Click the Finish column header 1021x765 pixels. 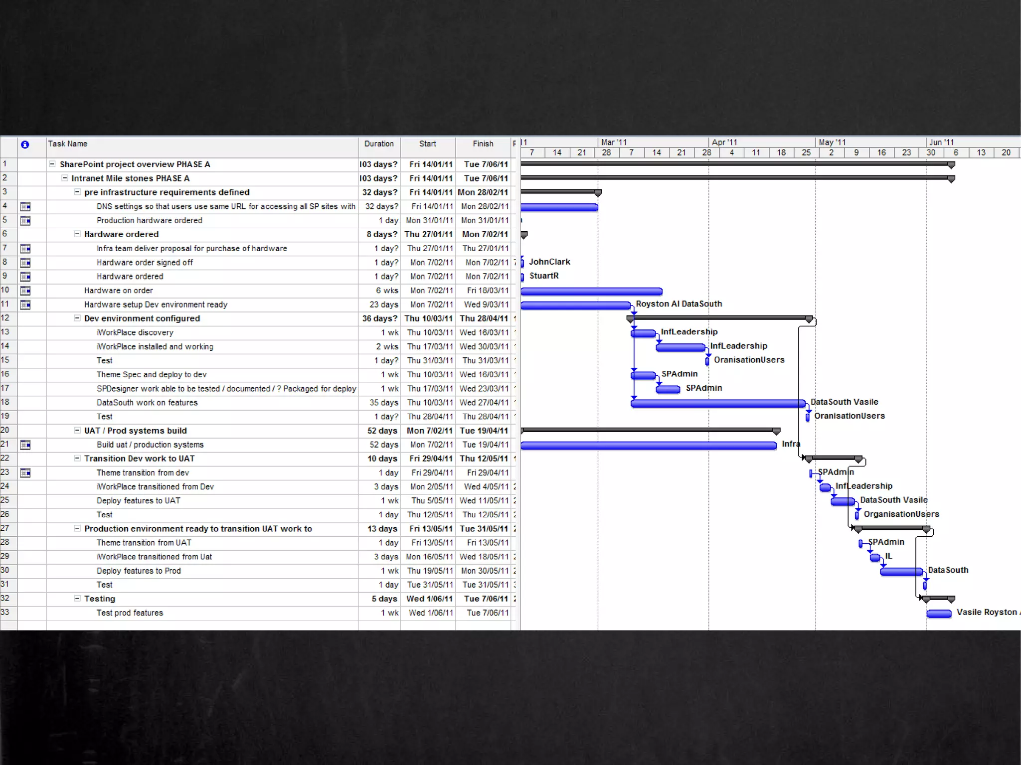[483, 144]
